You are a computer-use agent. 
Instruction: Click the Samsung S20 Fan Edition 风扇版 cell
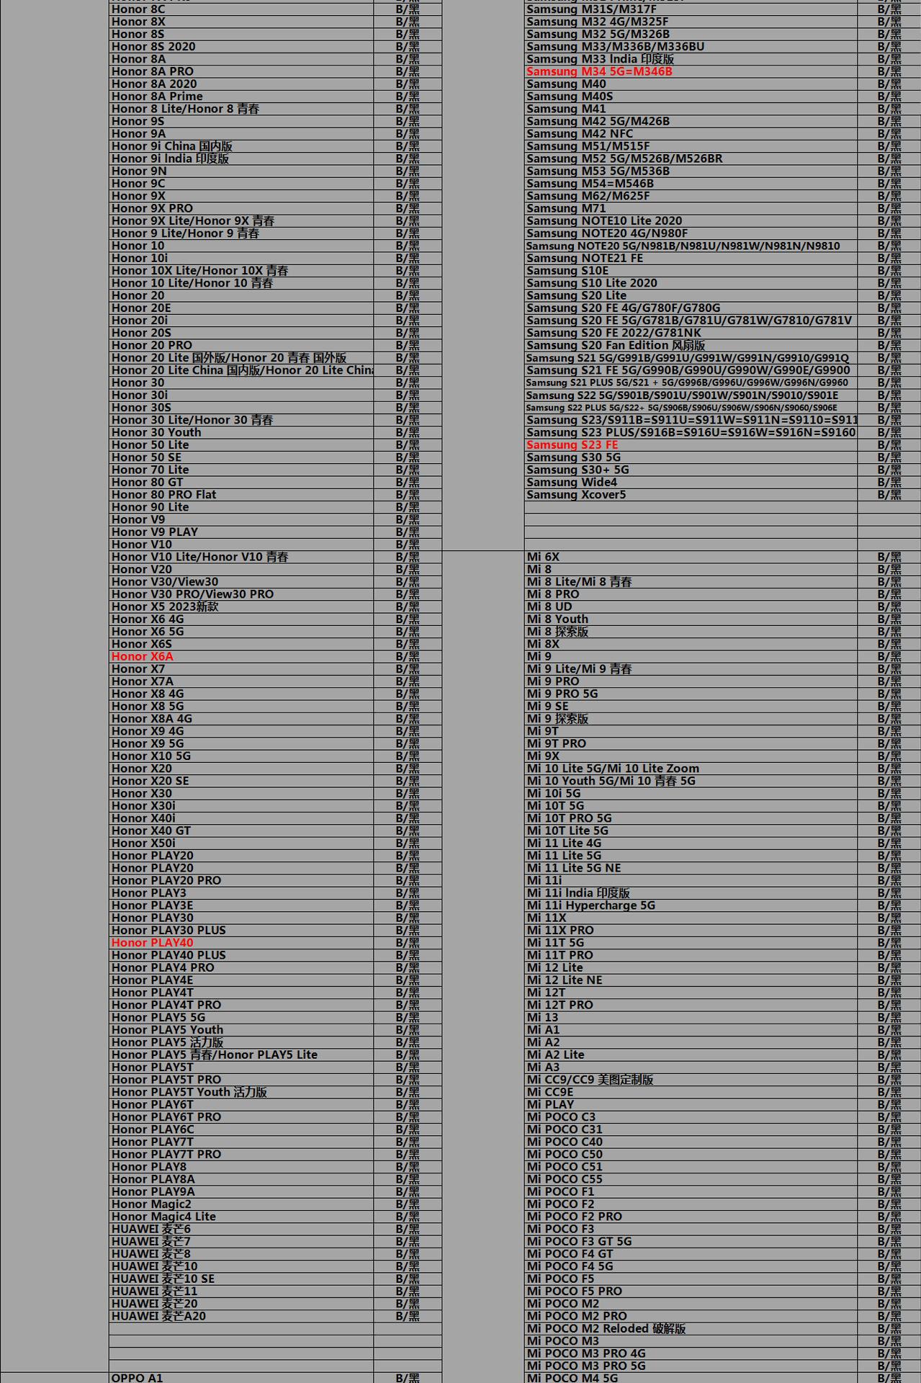pos(616,345)
